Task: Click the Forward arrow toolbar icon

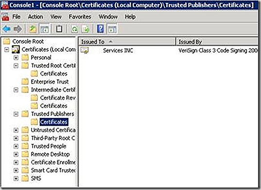Action: (x=17, y=29)
